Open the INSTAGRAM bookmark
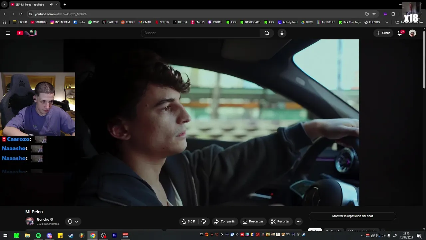This screenshot has height=240, width=426. [60, 22]
